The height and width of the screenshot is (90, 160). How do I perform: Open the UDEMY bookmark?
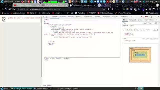coord(91,13)
